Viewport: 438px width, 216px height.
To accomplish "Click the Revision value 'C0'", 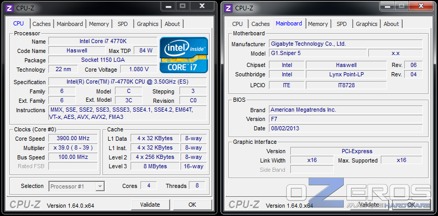I will coord(193,100).
